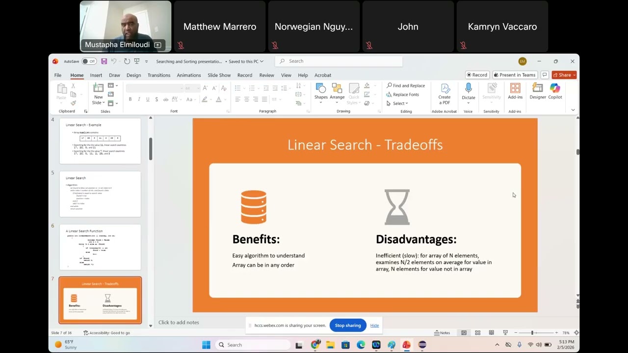Click Fit slide to window icon

click(576, 333)
